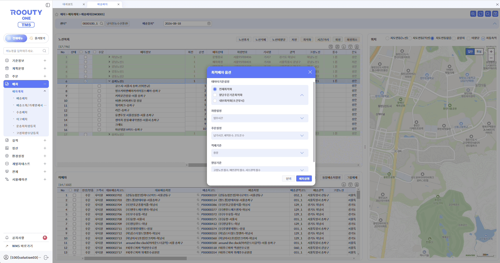This screenshot has width=500, height=263.
Task: Select the 전체최적화 radio option
Action: click(x=215, y=89)
